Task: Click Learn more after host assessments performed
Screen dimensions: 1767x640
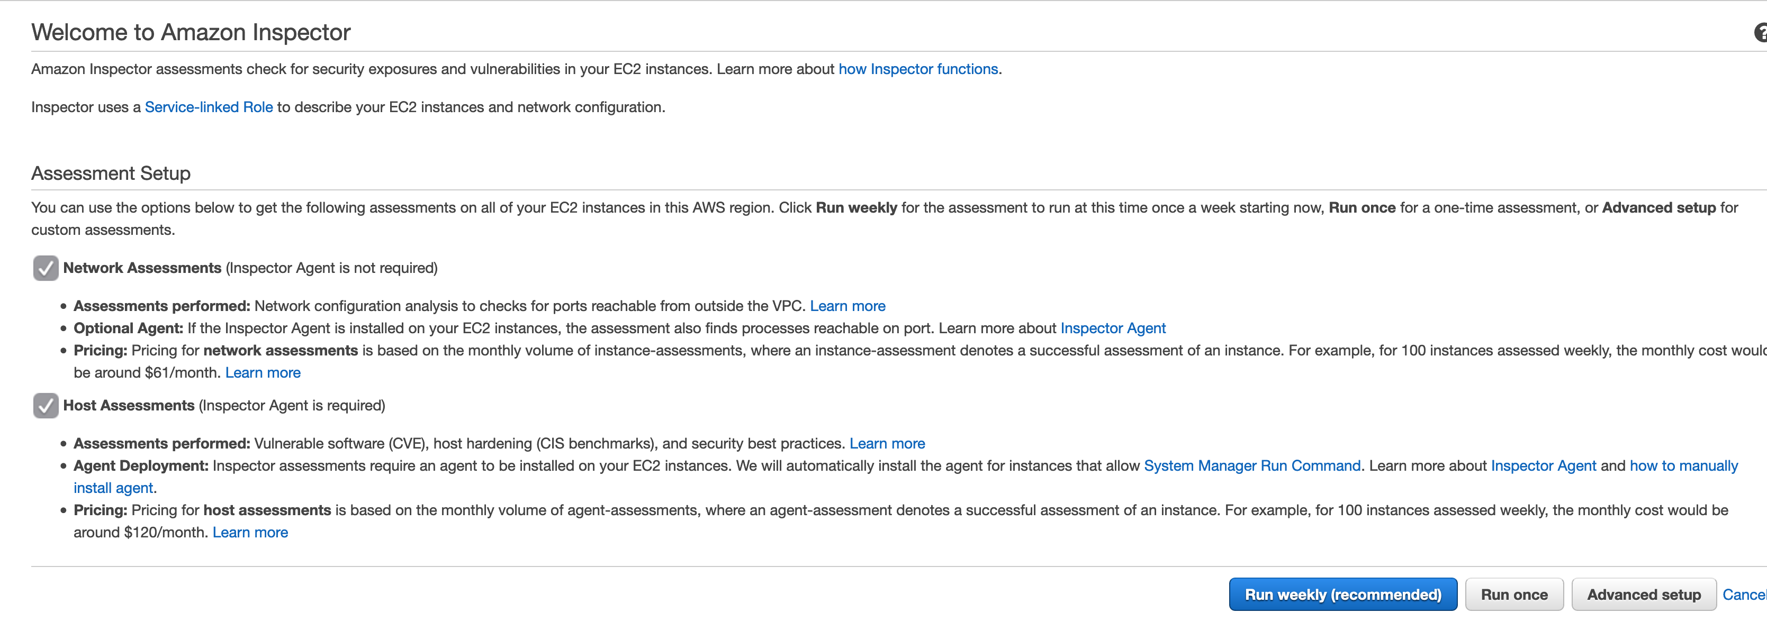Action: coord(887,443)
